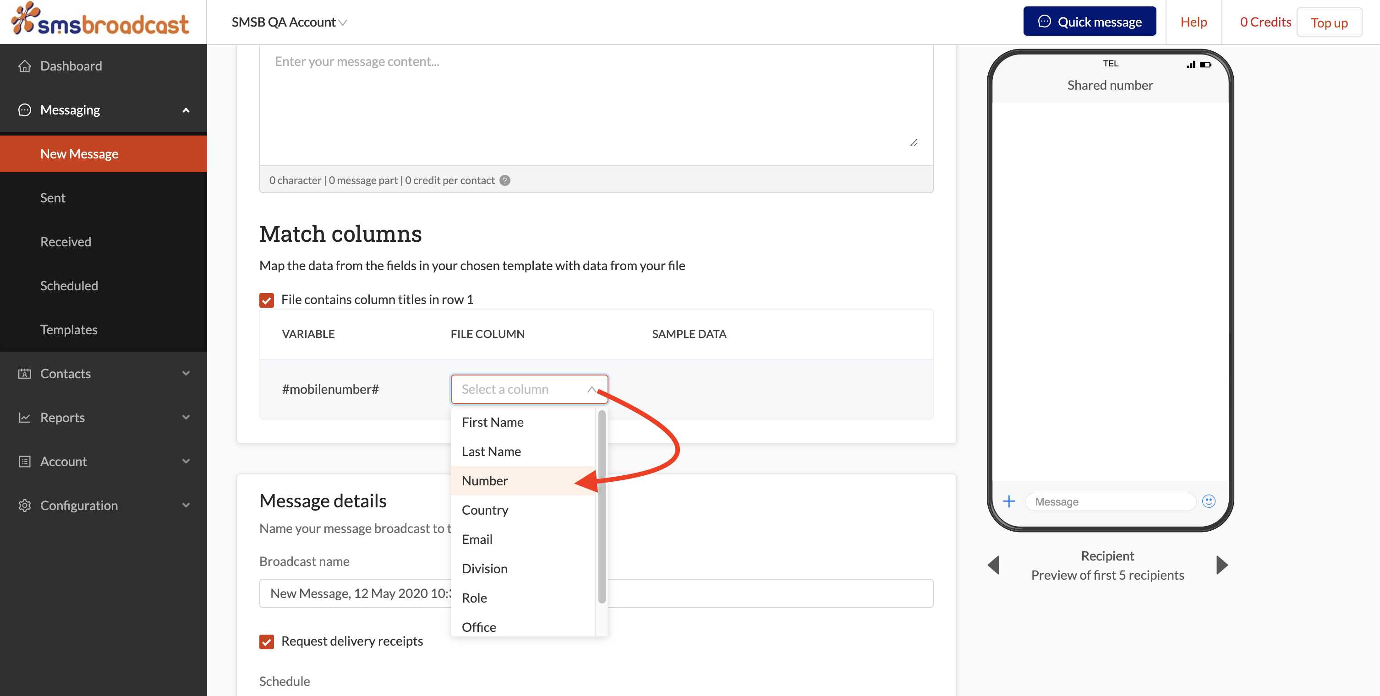Click the Dashboard home icon

pyautogui.click(x=25, y=66)
